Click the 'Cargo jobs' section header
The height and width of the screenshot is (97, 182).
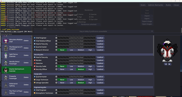(x=93, y=74)
